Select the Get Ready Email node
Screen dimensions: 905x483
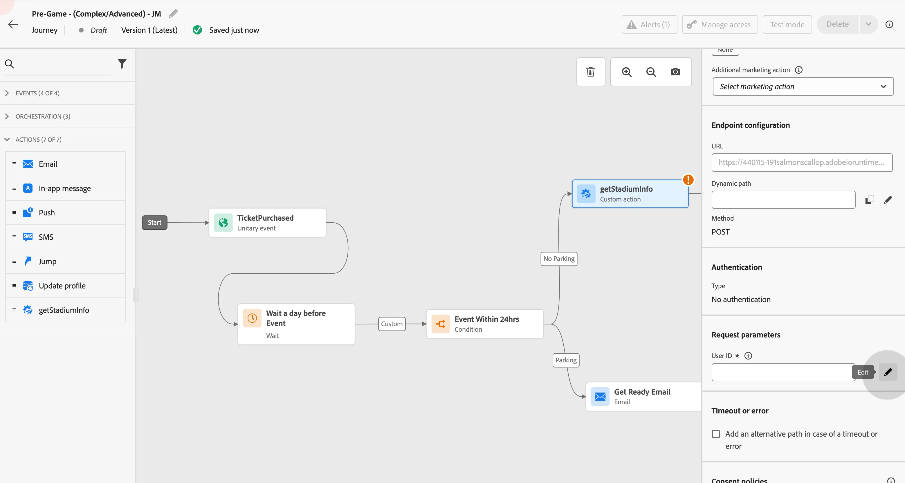click(643, 396)
